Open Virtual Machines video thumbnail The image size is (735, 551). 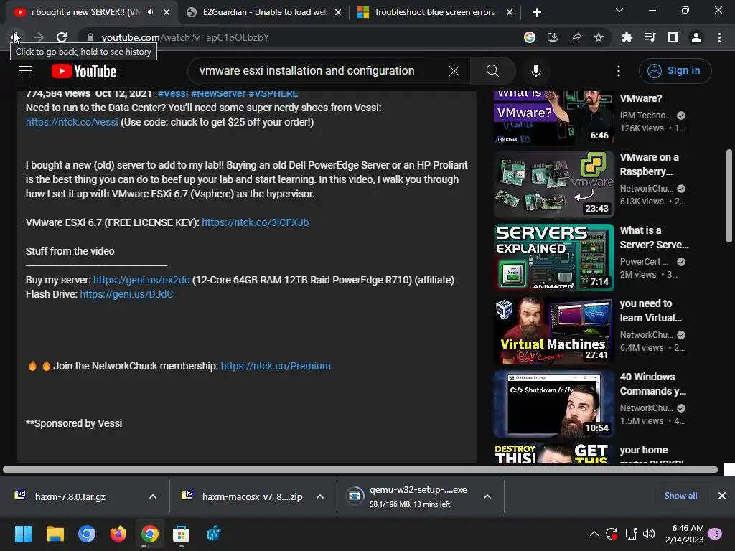pyautogui.click(x=554, y=330)
